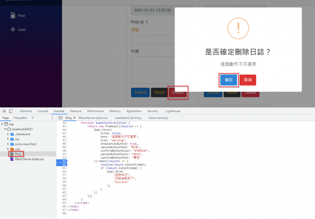Toggle the device toolbar icon in DevTools
The image size is (315, 219).
(x=11, y=111)
